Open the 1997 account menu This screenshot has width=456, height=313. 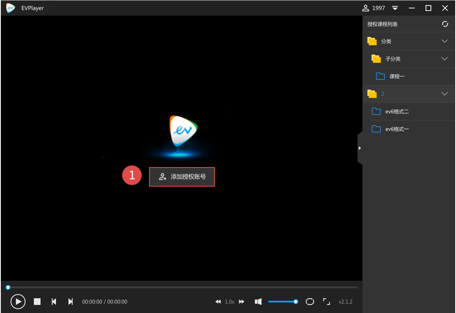click(379, 8)
